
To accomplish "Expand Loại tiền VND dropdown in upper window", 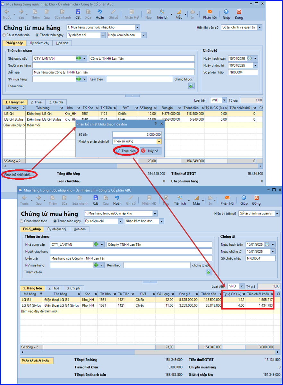I will pyautogui.click(x=224, y=100).
